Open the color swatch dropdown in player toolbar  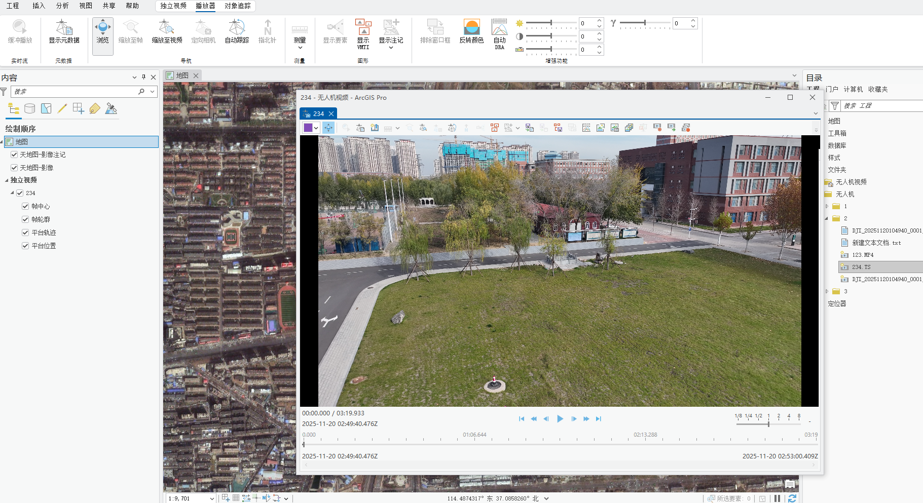(316, 128)
